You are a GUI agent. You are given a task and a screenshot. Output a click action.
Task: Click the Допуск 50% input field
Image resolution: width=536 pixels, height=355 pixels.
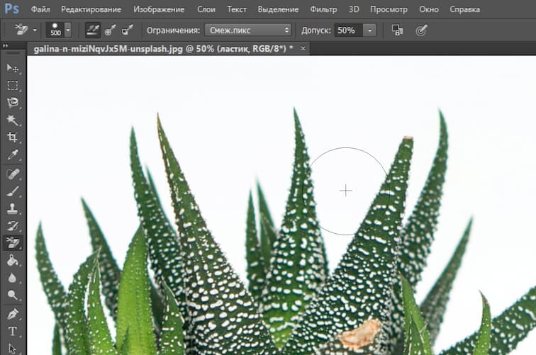click(x=347, y=30)
